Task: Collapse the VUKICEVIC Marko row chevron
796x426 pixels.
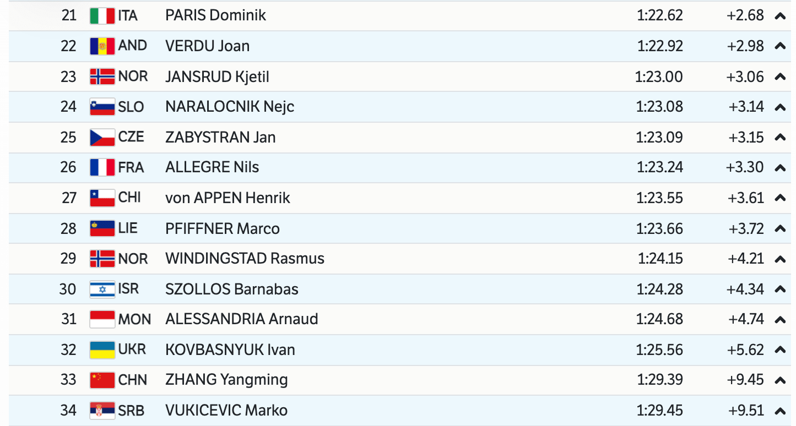Action: click(x=780, y=411)
